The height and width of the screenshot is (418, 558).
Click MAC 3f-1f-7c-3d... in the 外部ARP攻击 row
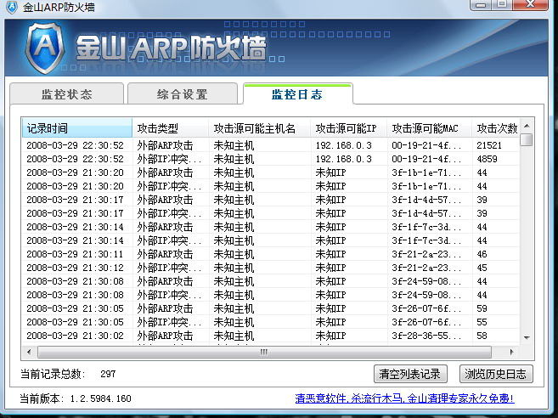pyautogui.click(x=426, y=227)
